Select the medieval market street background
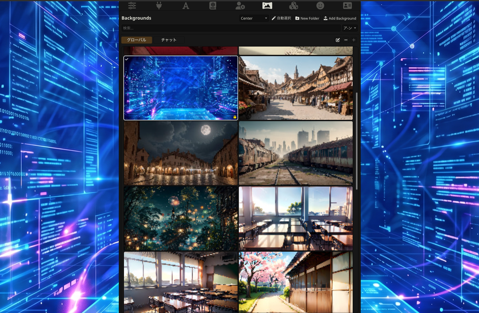The width and height of the screenshot is (479, 313). (296, 88)
